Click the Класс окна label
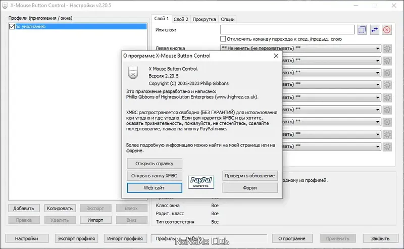Image resolution: width=404 pixels, height=249 pixels. [168, 206]
